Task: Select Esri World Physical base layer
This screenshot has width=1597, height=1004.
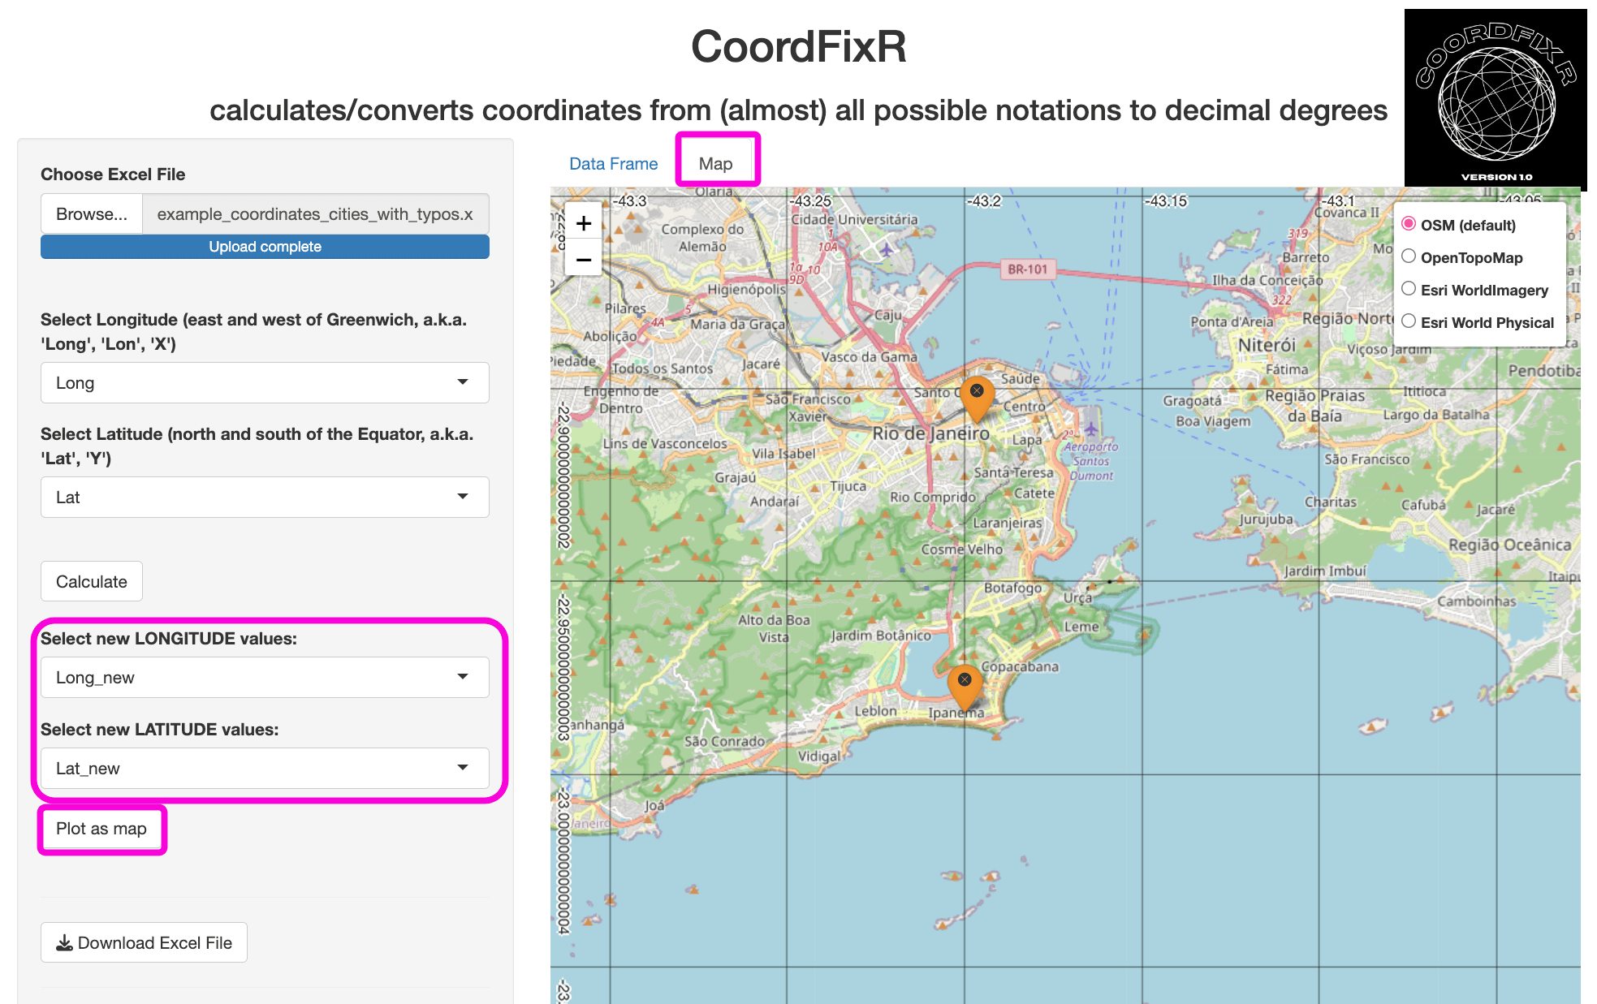Action: (x=1409, y=321)
